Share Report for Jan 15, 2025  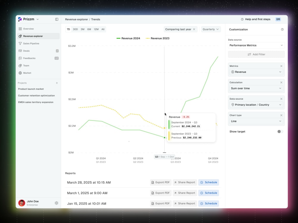(x=185, y=203)
